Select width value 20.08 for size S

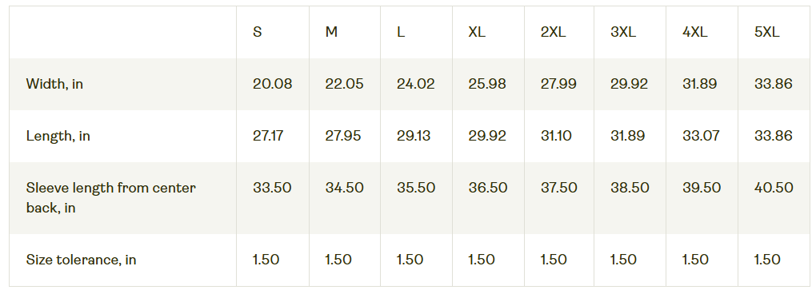pyautogui.click(x=272, y=84)
